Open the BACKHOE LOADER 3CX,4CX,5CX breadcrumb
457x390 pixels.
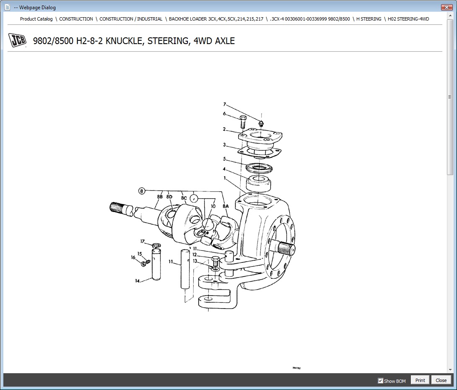point(216,19)
